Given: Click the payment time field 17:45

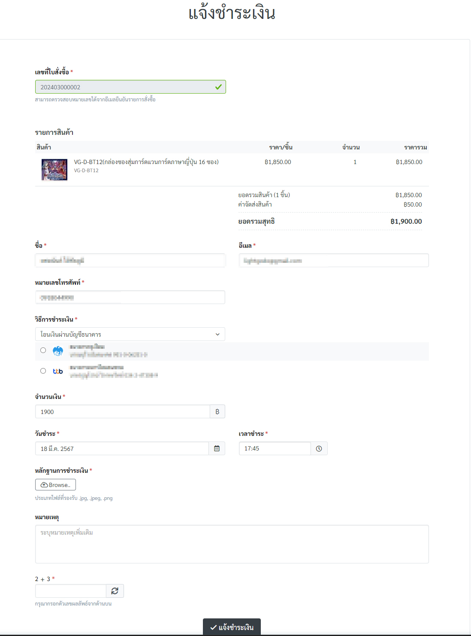Looking at the screenshot, I should (x=275, y=448).
